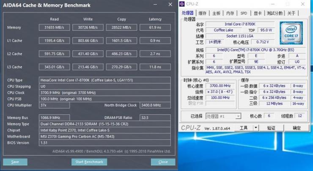
Task: Click Memory Copy value 28522 MB/s
Action: click(x=121, y=28)
